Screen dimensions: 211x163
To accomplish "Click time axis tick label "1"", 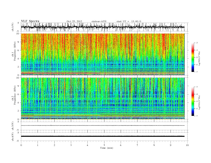I will coord(38,145).
